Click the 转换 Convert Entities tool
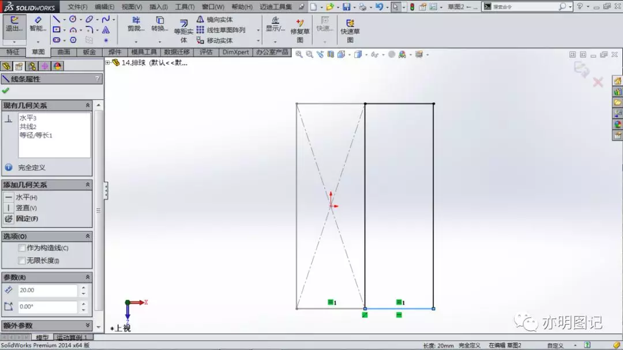Image resolution: width=623 pixels, height=350 pixels. tap(159, 24)
